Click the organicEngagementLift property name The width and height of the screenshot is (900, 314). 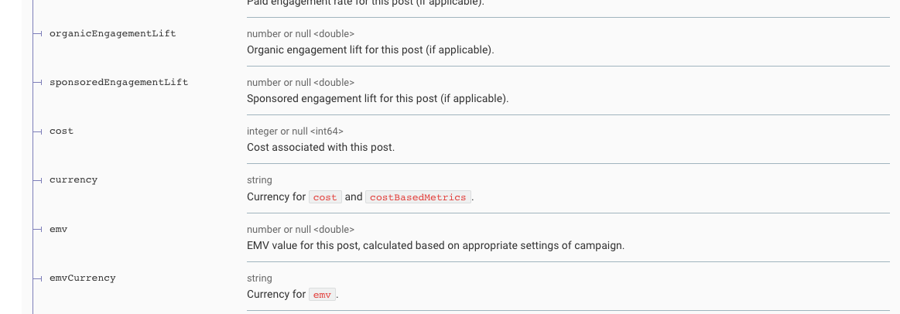pyautogui.click(x=112, y=34)
